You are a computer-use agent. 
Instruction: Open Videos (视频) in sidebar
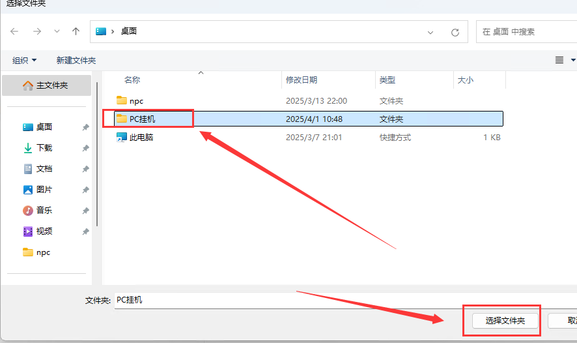[44, 231]
